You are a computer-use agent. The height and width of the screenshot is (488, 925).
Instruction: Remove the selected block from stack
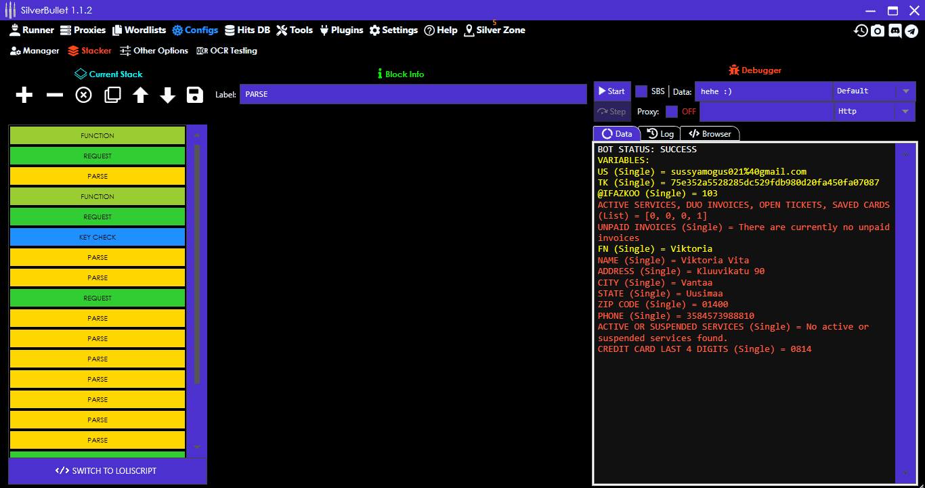(x=53, y=95)
